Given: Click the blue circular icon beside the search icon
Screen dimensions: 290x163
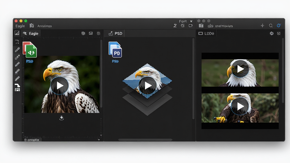Looking at the screenshot, I should point(279,25).
